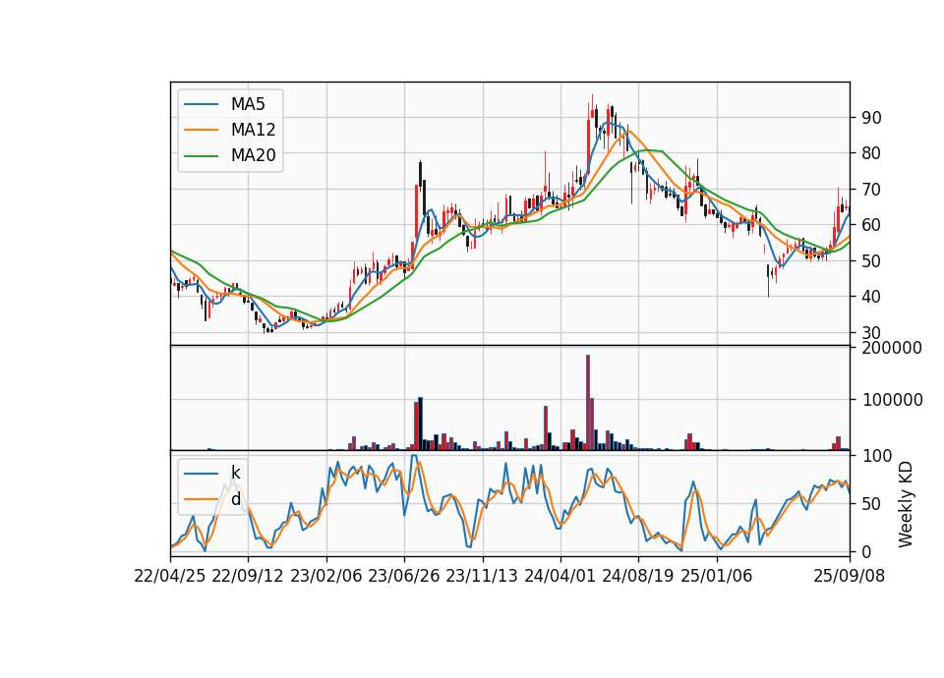Click the price axis value 70
The width and height of the screenshot is (944, 678).
click(x=872, y=190)
